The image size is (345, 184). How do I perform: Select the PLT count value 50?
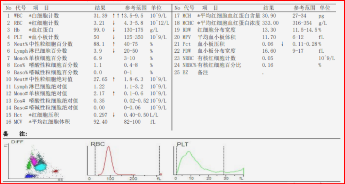[x=96, y=37]
